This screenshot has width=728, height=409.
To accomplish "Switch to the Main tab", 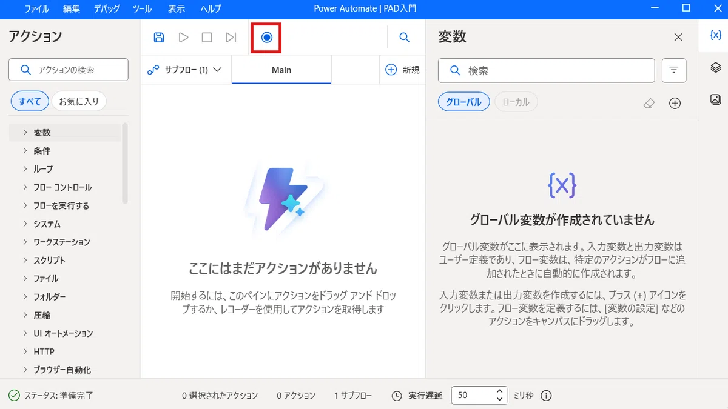I will [x=281, y=70].
